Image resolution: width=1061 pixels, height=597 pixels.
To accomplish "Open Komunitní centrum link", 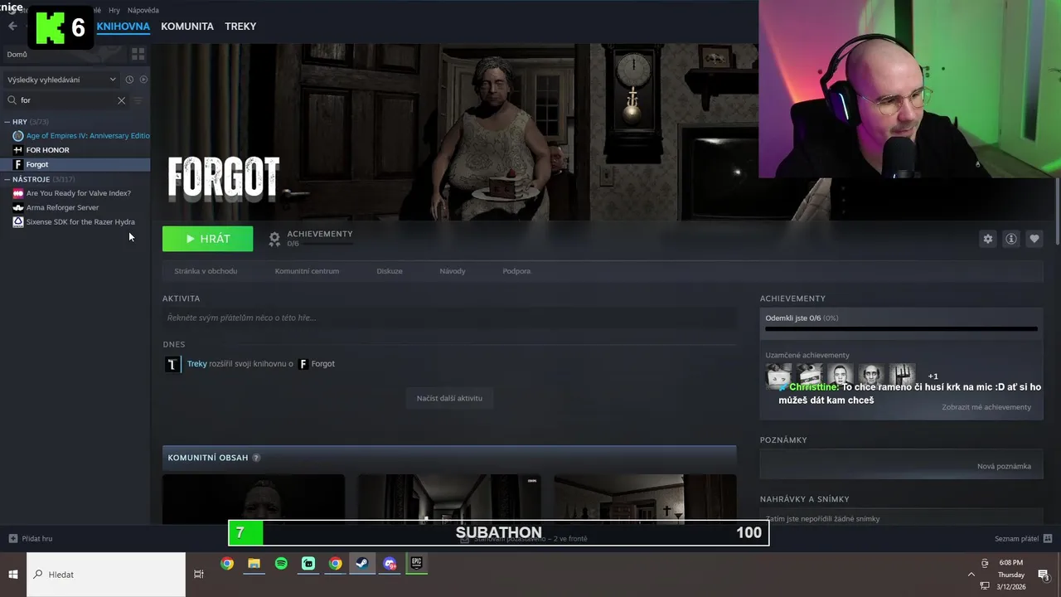I will 307,271.
